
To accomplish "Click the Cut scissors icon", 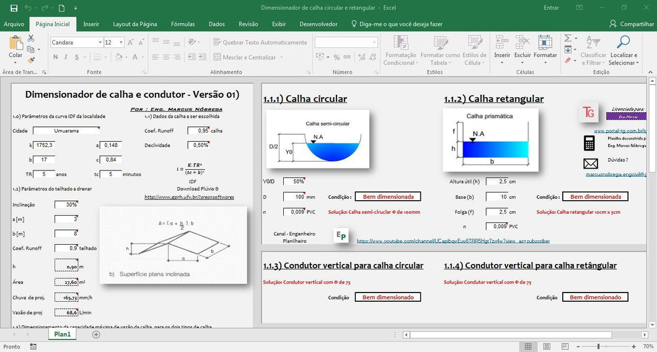I will [x=31, y=38].
